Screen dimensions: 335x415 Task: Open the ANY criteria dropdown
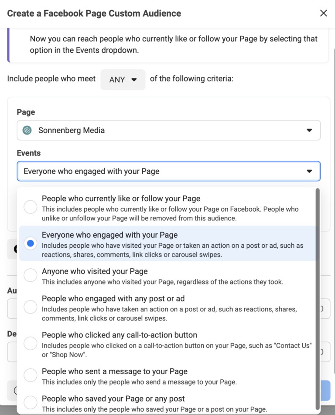123,79
